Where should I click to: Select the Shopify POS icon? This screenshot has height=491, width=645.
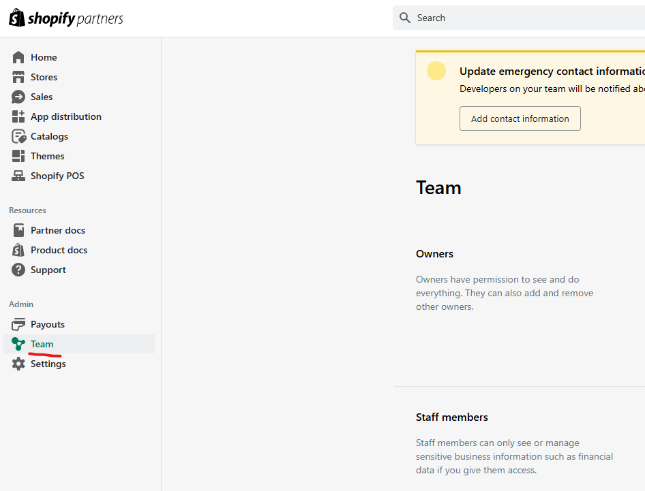[18, 175]
